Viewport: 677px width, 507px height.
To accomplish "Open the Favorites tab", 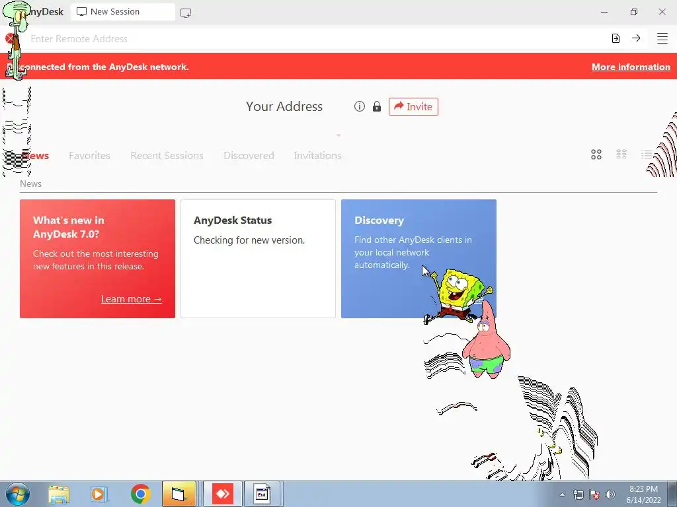I will pos(89,156).
